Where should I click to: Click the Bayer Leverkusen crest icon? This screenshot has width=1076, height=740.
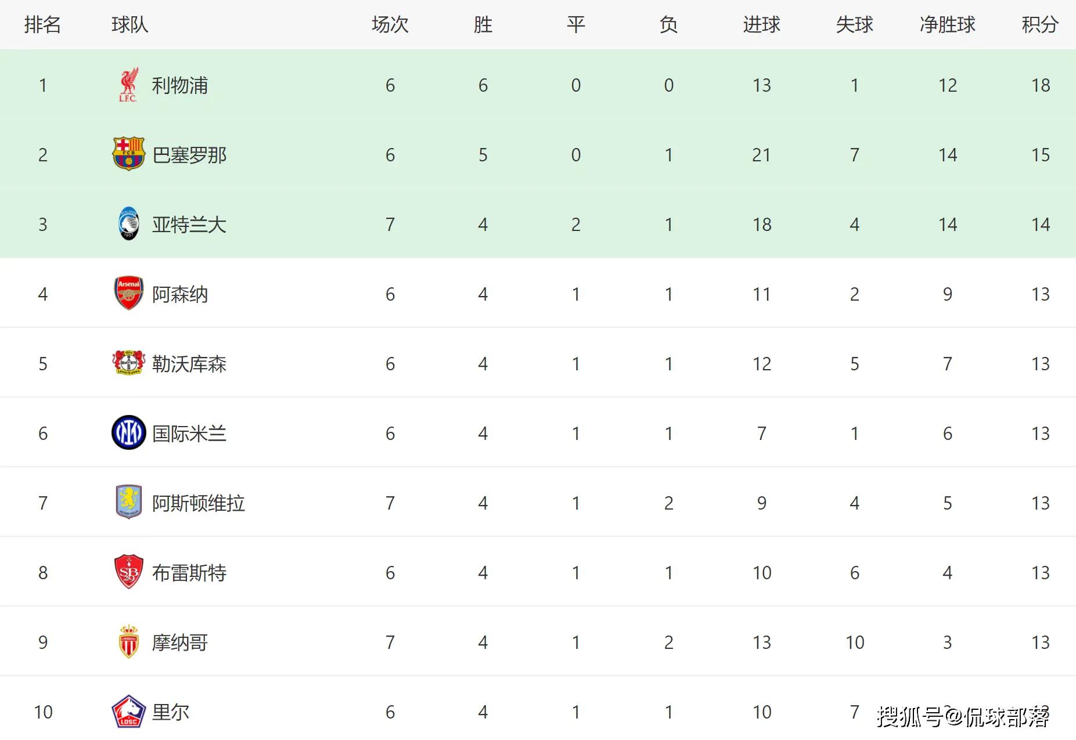(128, 363)
